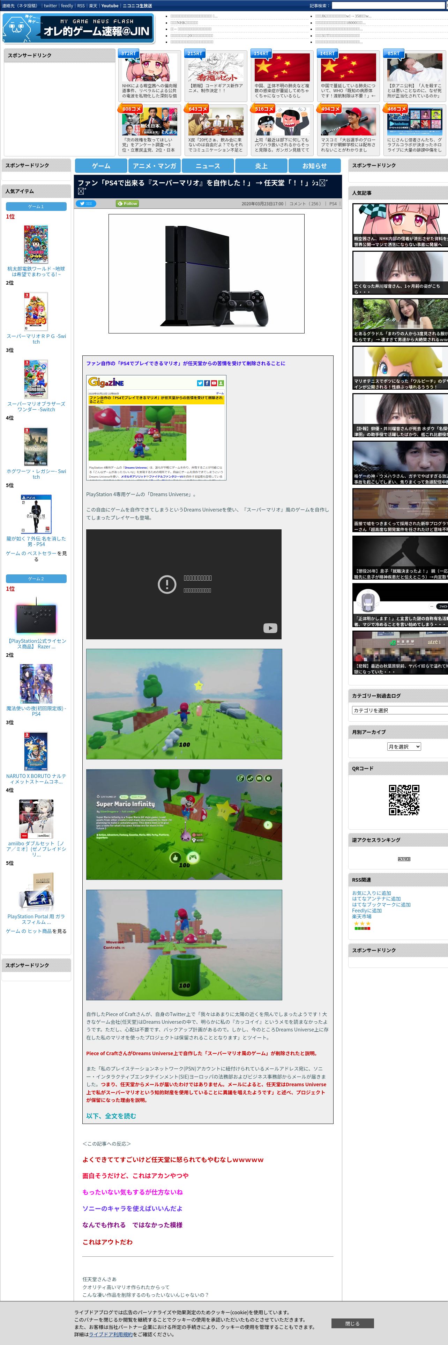Click the video error exclamation icon
The image size is (448, 1345).
click(x=167, y=584)
